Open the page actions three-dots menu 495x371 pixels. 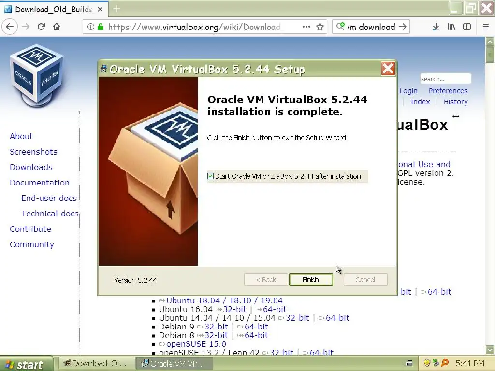306,27
